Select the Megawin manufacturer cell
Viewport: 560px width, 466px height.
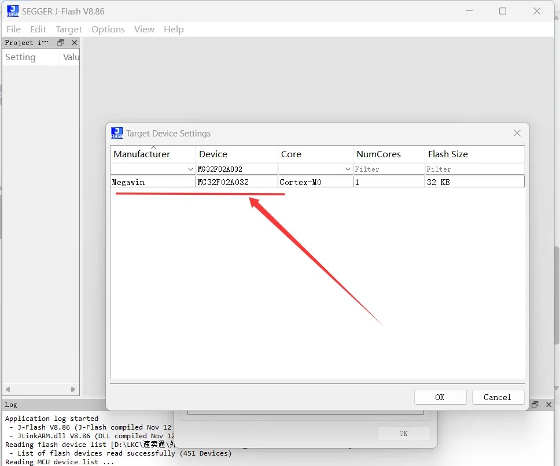click(x=153, y=182)
